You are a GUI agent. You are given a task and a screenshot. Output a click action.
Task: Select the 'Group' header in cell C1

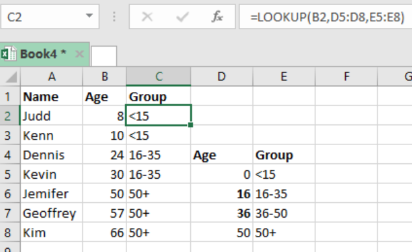tap(158, 97)
